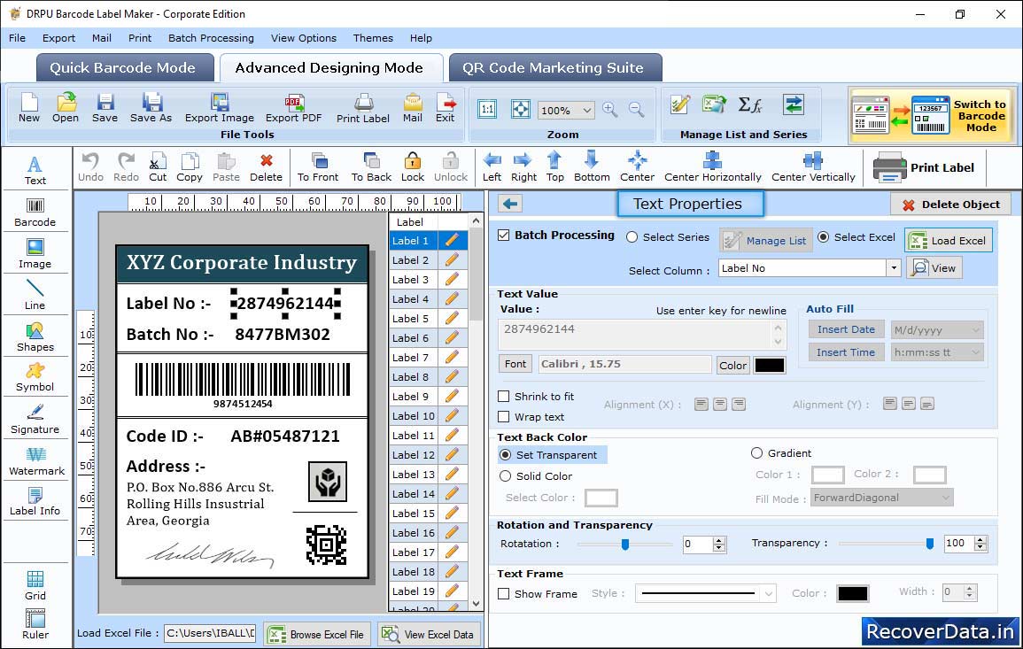Screen dimensions: 1023x649
Task: Create a New label file
Action: (28, 108)
